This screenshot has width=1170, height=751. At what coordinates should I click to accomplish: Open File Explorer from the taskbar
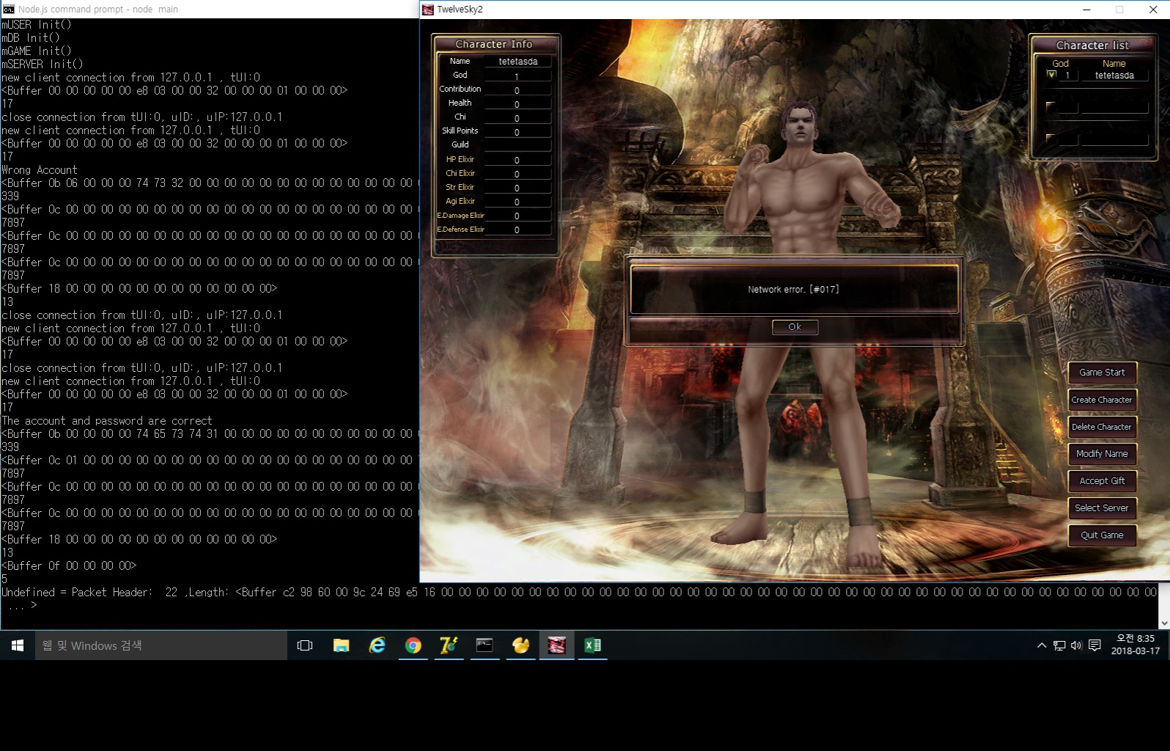(341, 645)
